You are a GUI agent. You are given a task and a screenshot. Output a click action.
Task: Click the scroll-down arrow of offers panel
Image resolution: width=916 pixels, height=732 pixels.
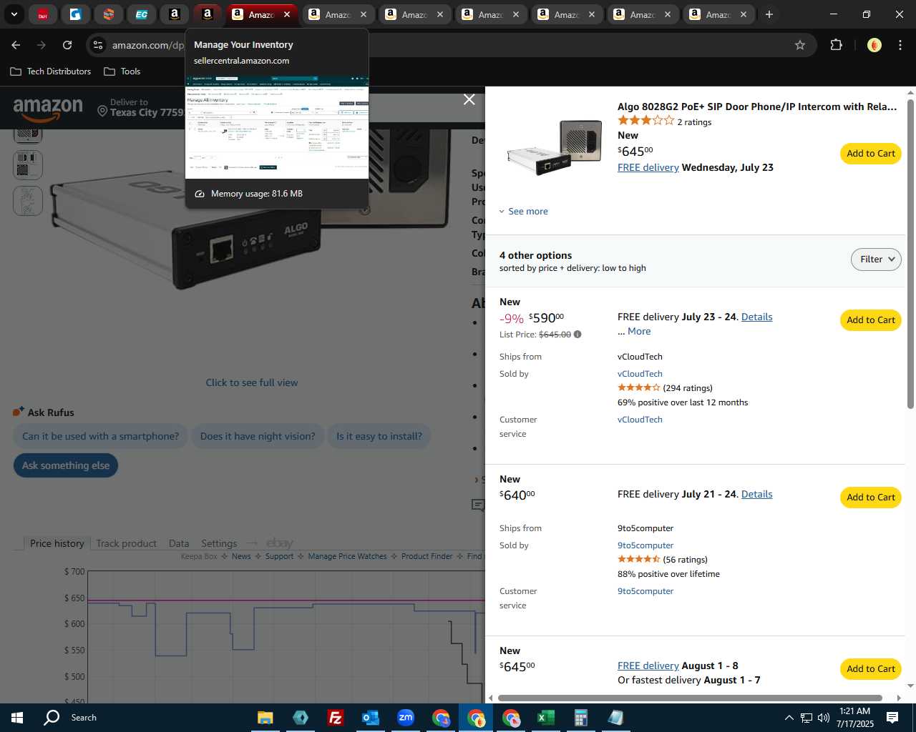coord(910,686)
